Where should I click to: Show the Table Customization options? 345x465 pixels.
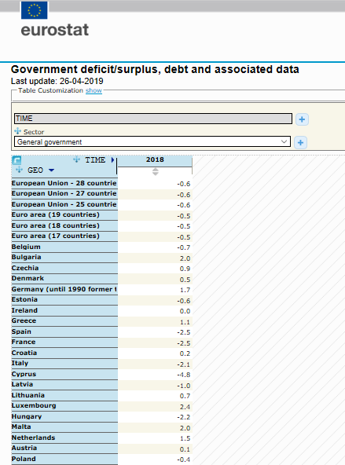point(94,90)
